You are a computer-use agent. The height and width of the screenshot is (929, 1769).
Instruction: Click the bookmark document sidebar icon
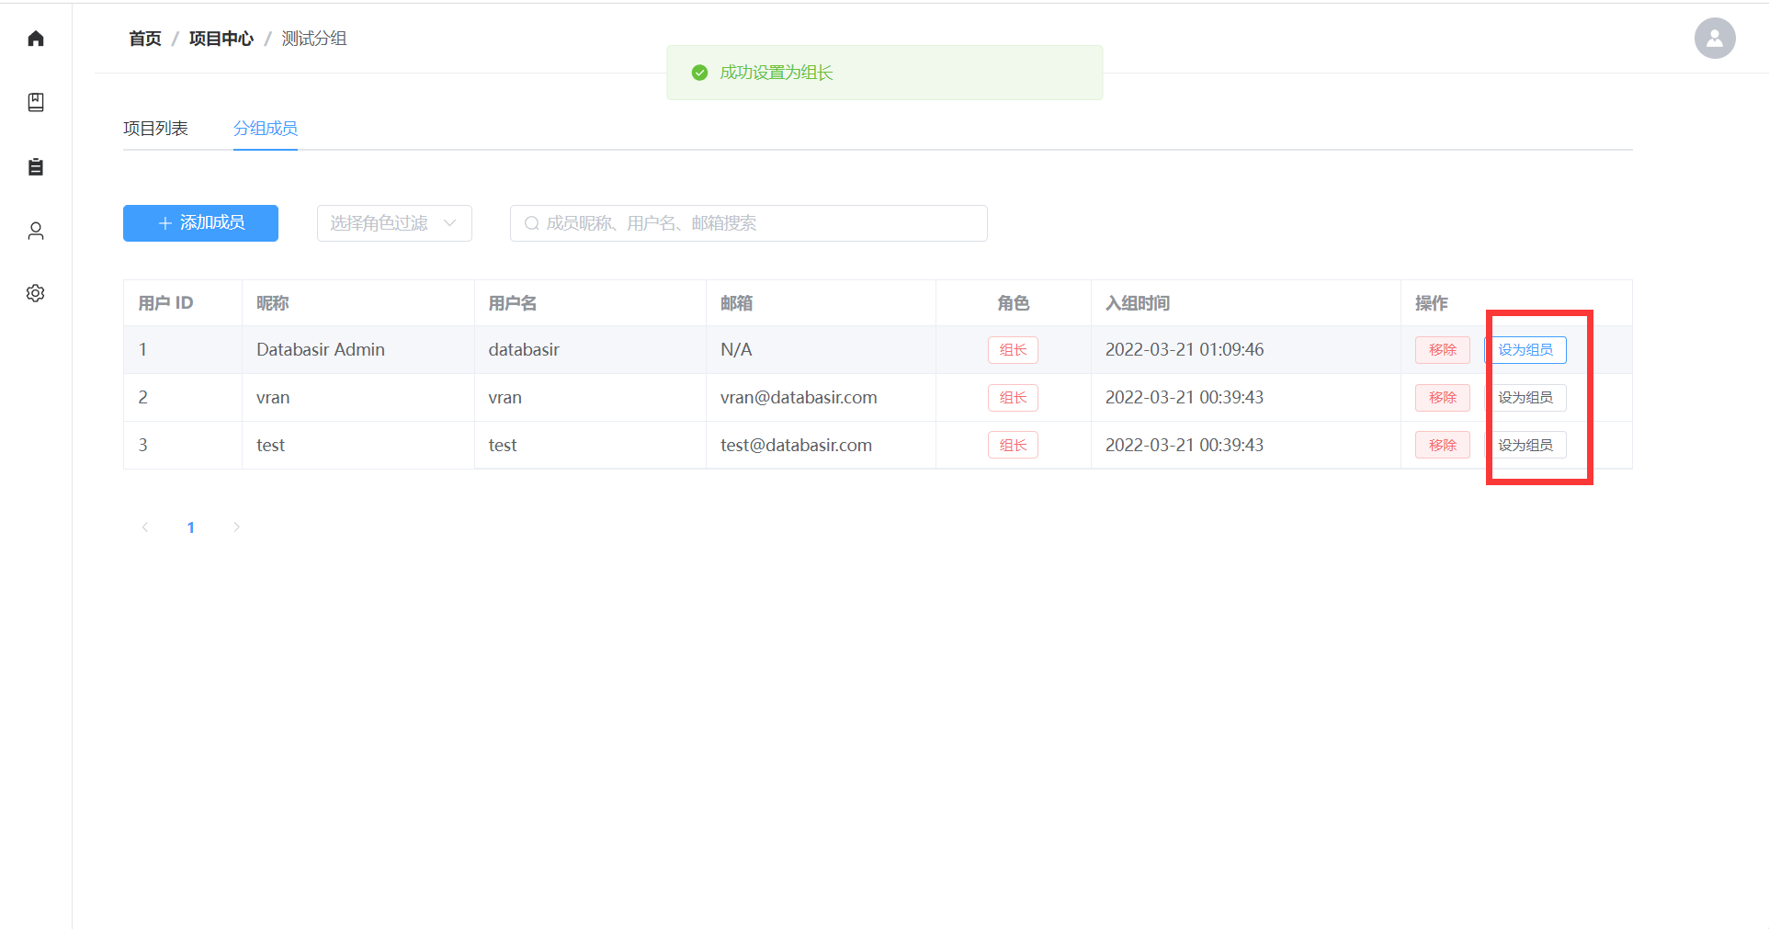tap(36, 102)
